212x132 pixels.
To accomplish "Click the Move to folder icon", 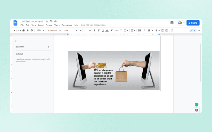I will pos(51,21).
